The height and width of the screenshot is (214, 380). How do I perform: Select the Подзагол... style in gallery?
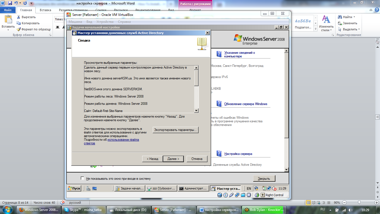[303, 23]
